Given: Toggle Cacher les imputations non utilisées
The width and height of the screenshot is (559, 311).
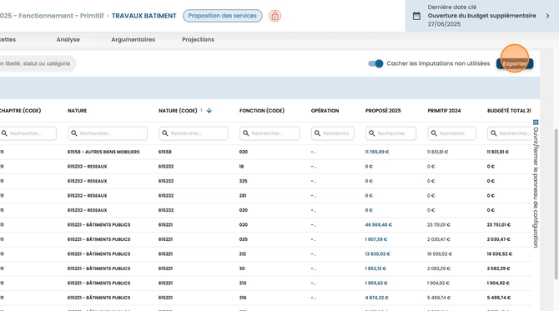Looking at the screenshot, I should pos(375,63).
